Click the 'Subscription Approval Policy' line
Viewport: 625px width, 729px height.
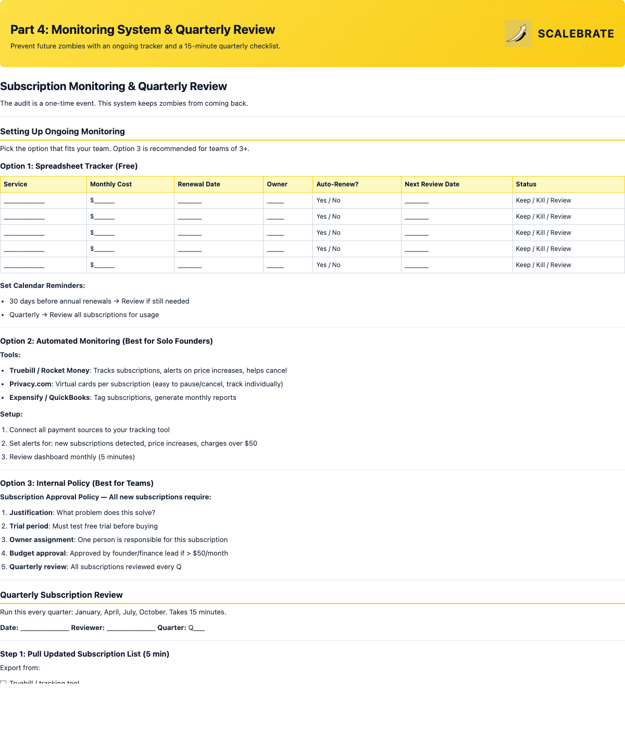[x=106, y=497]
